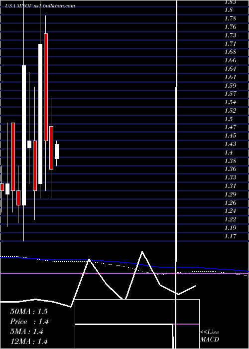Click the 50MA : 1.5 label
249x349 pixels.
pos(29,312)
